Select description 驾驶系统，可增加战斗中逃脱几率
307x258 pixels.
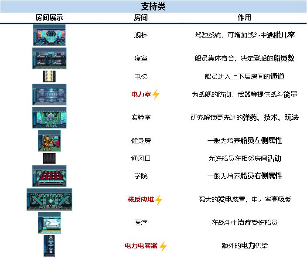pyautogui.click(x=245, y=35)
